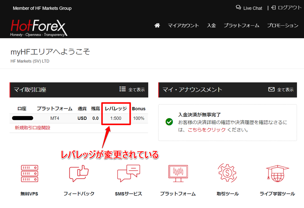Click the Member of HF Markets Group text
Viewport: 304px width, 208px height.
point(42,8)
